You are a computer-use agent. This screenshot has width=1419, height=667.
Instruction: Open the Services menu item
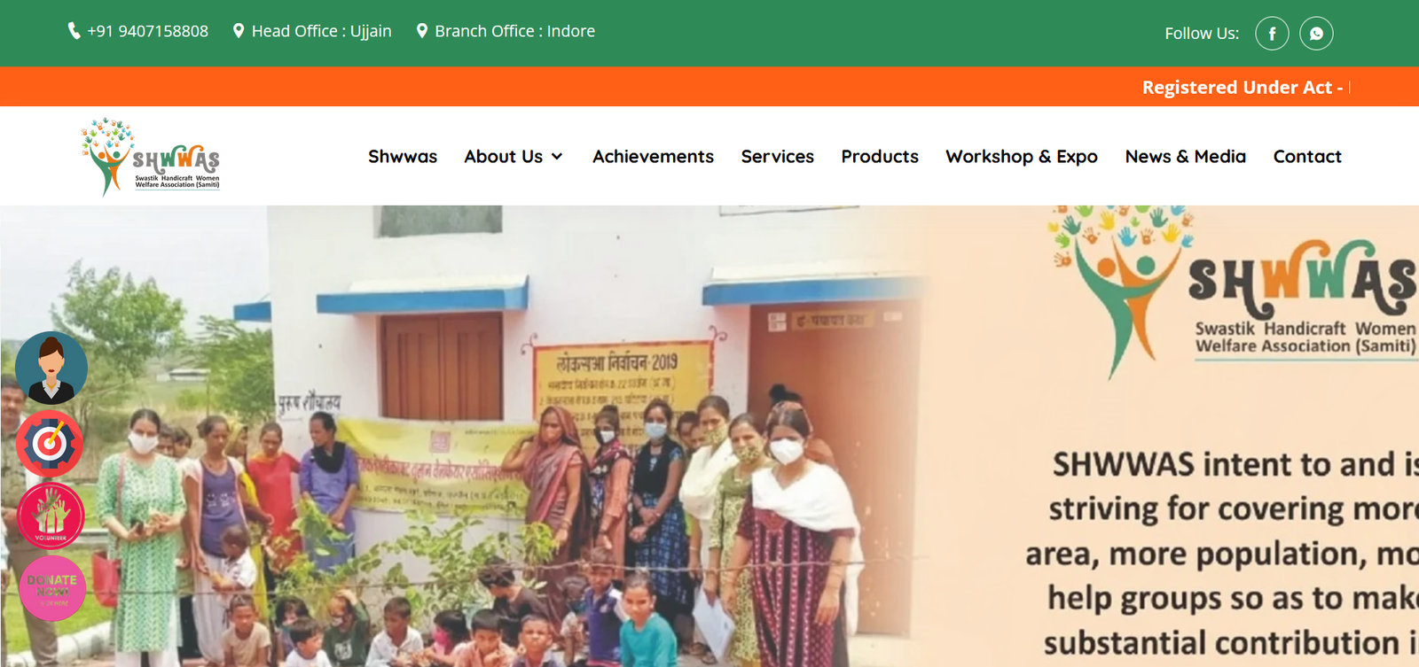tap(778, 157)
